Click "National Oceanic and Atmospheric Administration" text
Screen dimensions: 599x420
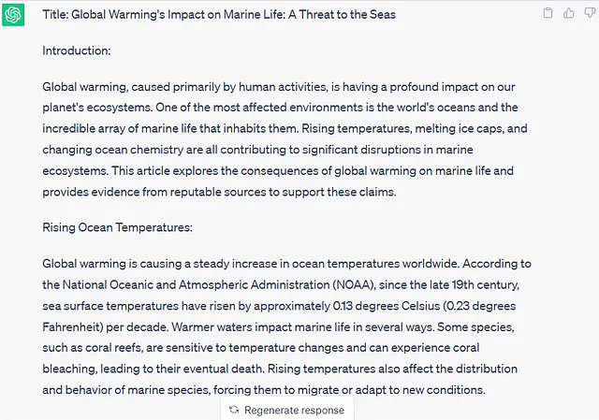point(196,285)
